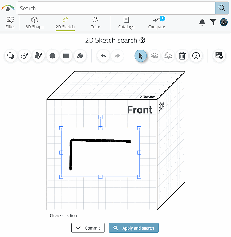Open the Filter panel
The image size is (231, 237).
click(10, 23)
